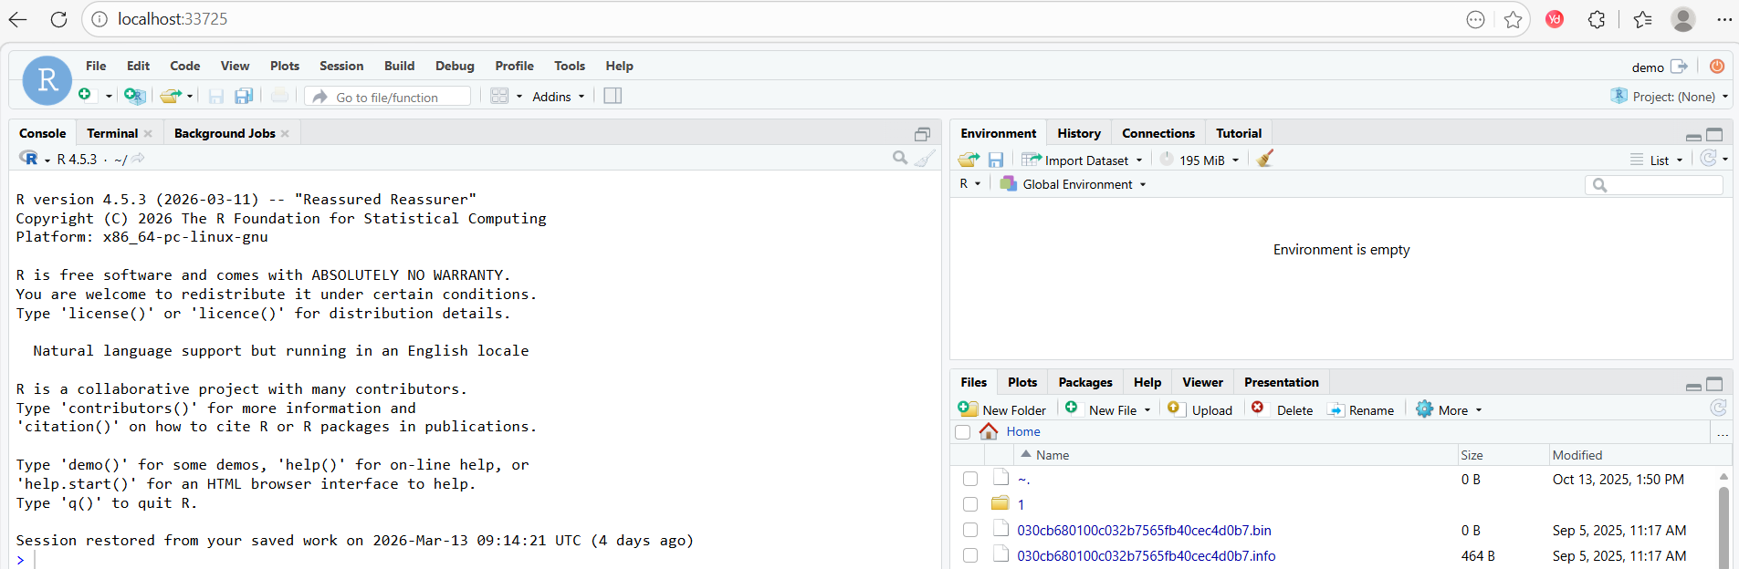Toggle the select-all checkbox in Files pane
Viewport: 1739px width, 569px height.
tap(962, 432)
